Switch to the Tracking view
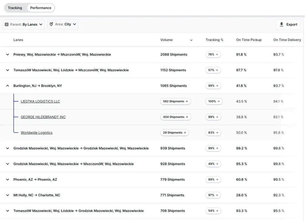 point(15,8)
